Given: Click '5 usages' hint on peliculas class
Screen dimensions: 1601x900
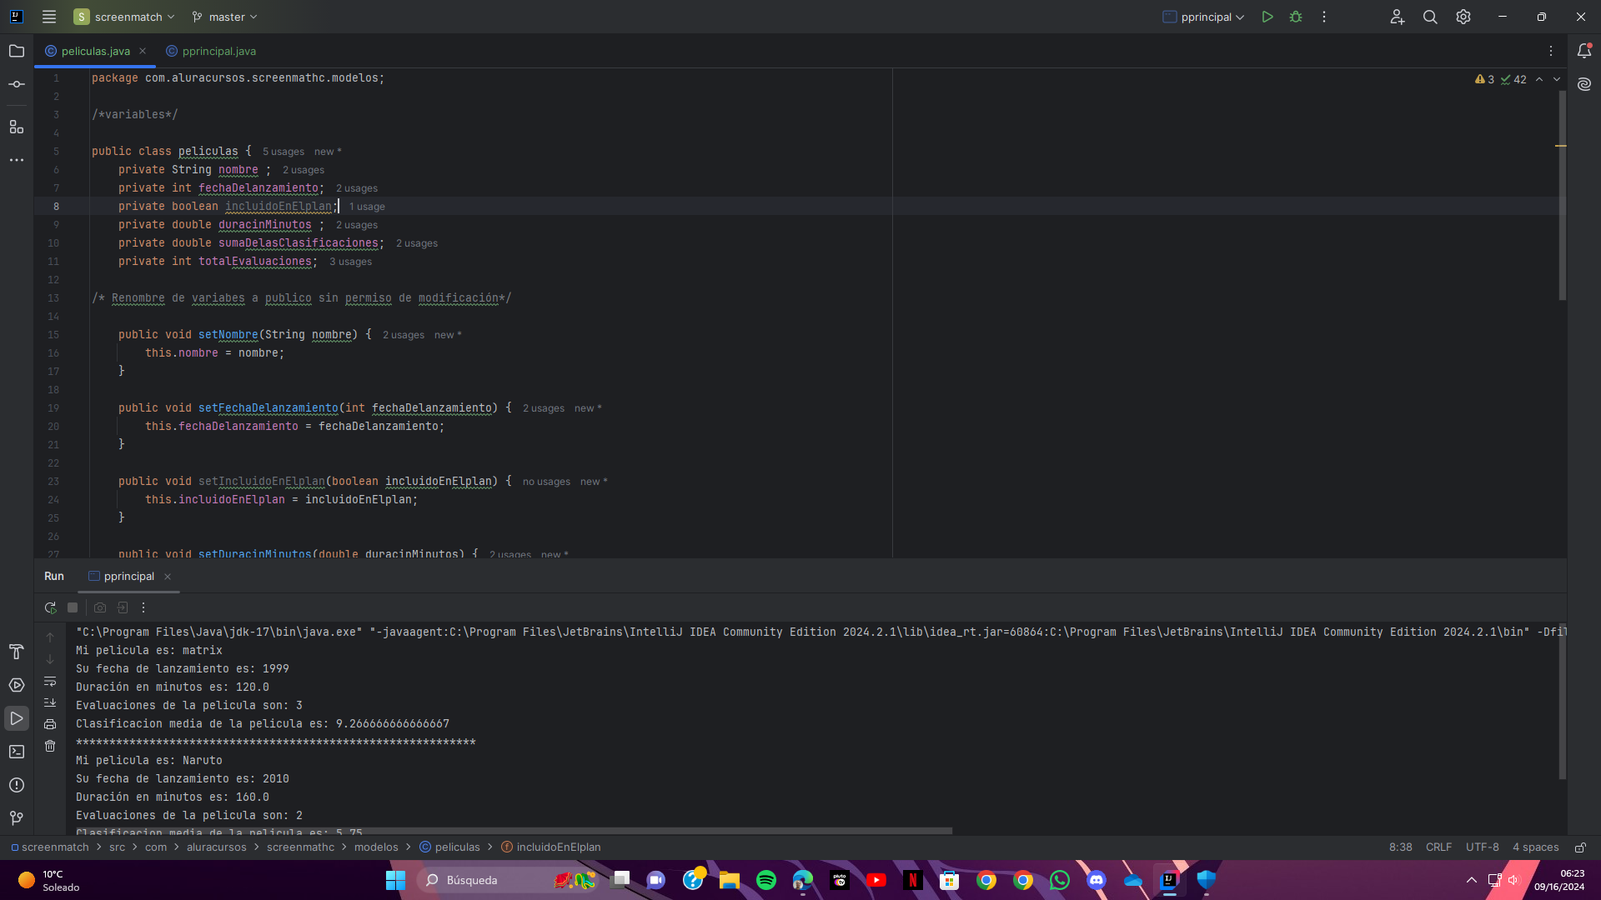Looking at the screenshot, I should (x=284, y=152).
